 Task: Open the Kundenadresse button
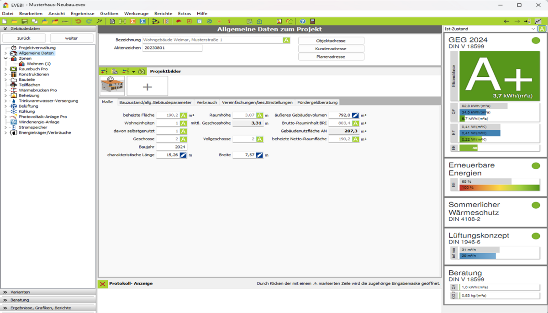[331, 49]
